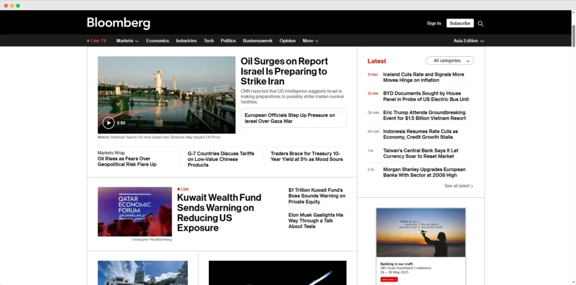Close the window with the red button

pos(6,6)
